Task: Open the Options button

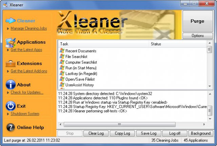Action: point(197,36)
